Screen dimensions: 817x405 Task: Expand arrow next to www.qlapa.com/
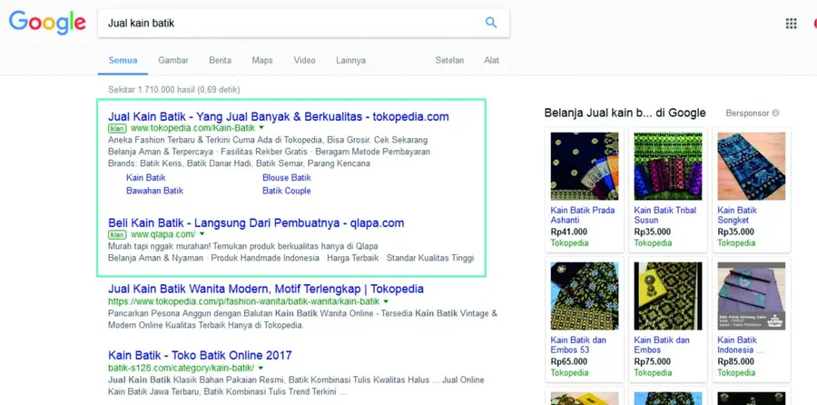202,234
